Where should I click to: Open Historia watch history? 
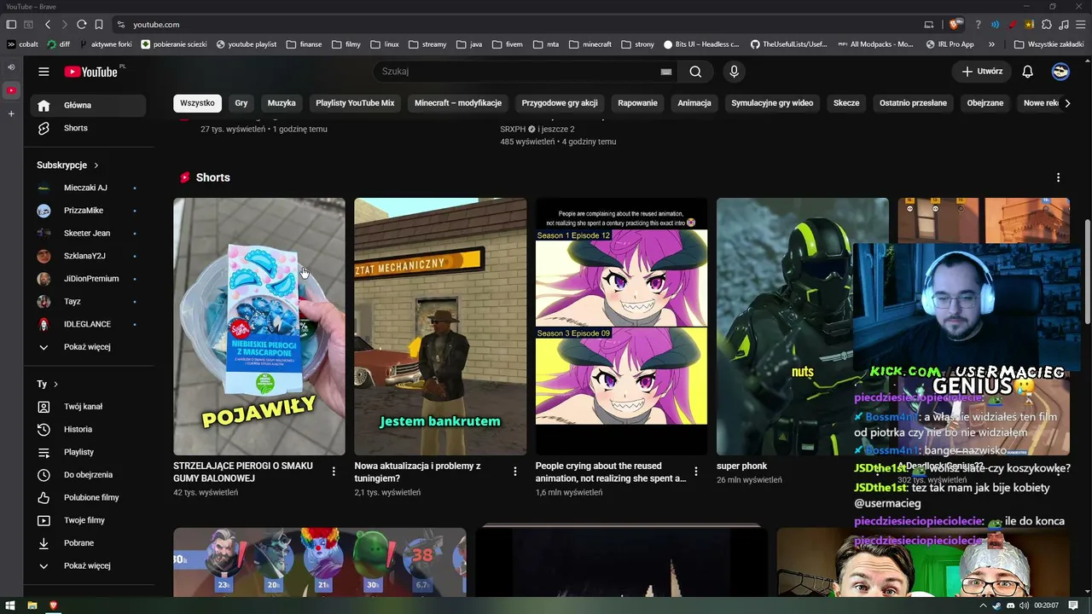pyautogui.click(x=88, y=429)
